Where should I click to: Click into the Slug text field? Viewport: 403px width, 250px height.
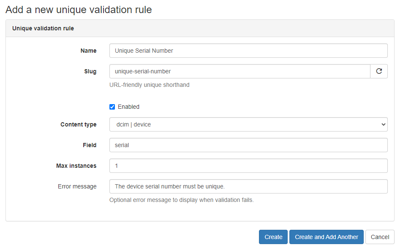point(240,71)
